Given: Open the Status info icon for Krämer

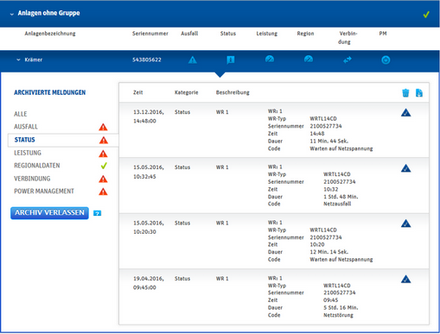Looking at the screenshot, I should click(x=231, y=60).
